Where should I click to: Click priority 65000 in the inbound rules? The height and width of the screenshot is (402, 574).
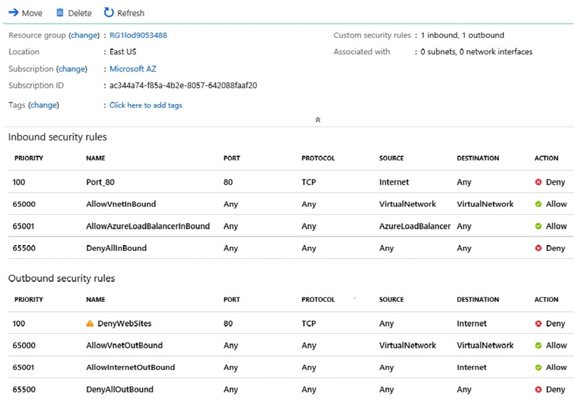[x=24, y=204]
